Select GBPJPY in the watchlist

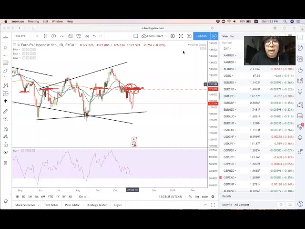(x=229, y=157)
